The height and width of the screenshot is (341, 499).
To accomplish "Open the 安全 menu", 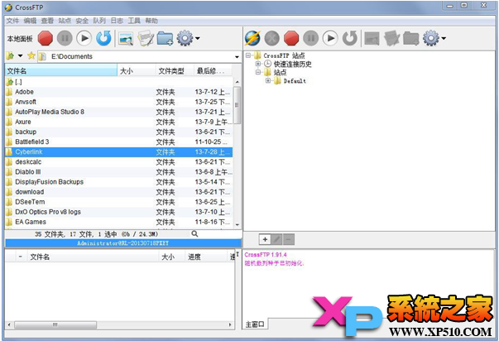I will click(x=82, y=21).
